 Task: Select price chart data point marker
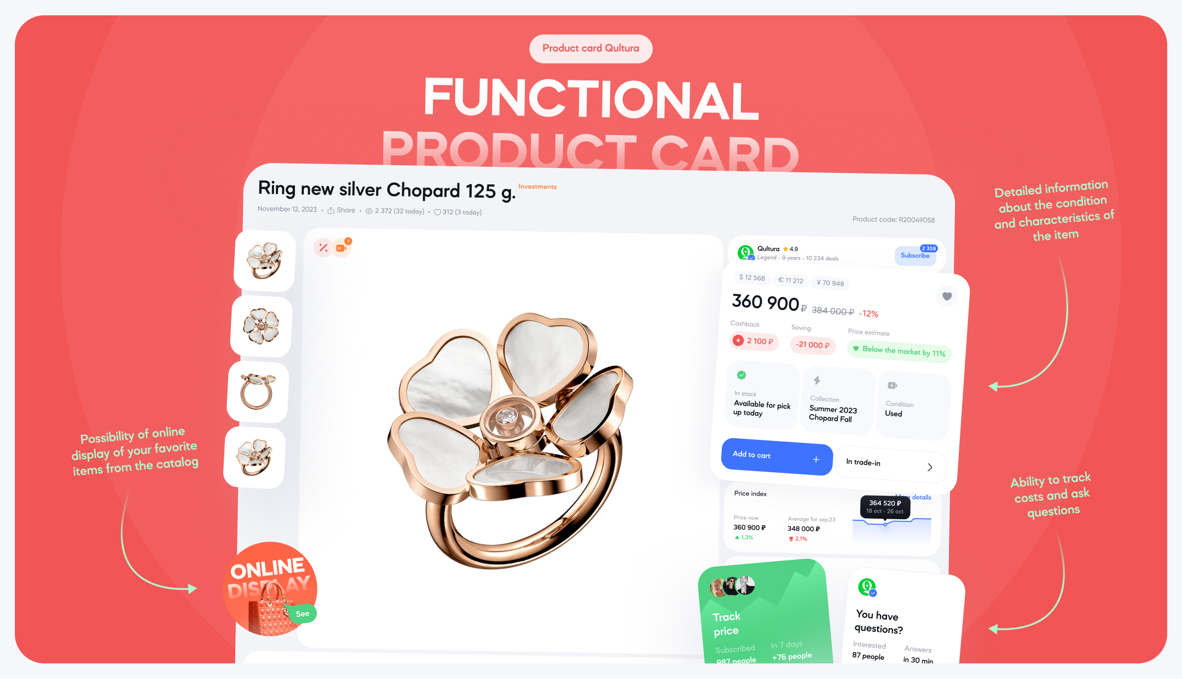tap(885, 524)
